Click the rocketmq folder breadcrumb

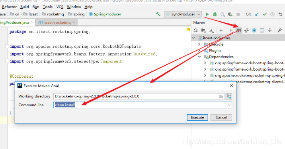coord(53,14)
